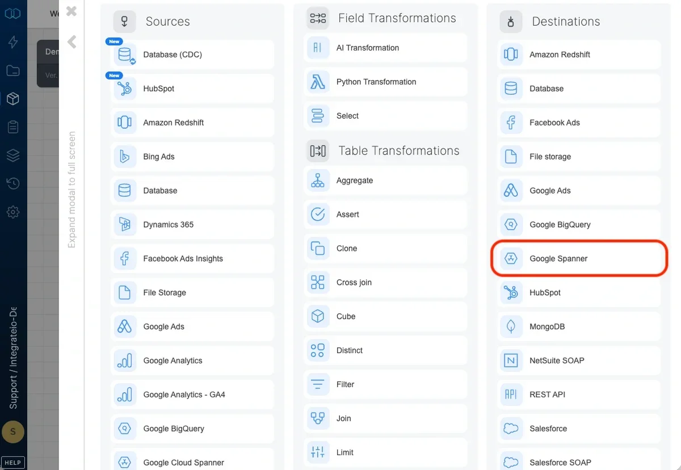
Task: Select the MongoDB destination
Action: tap(579, 327)
